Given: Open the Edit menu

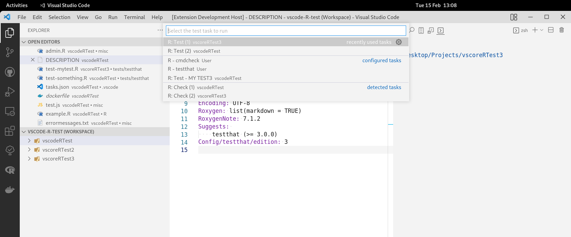Looking at the screenshot, I should point(37,17).
